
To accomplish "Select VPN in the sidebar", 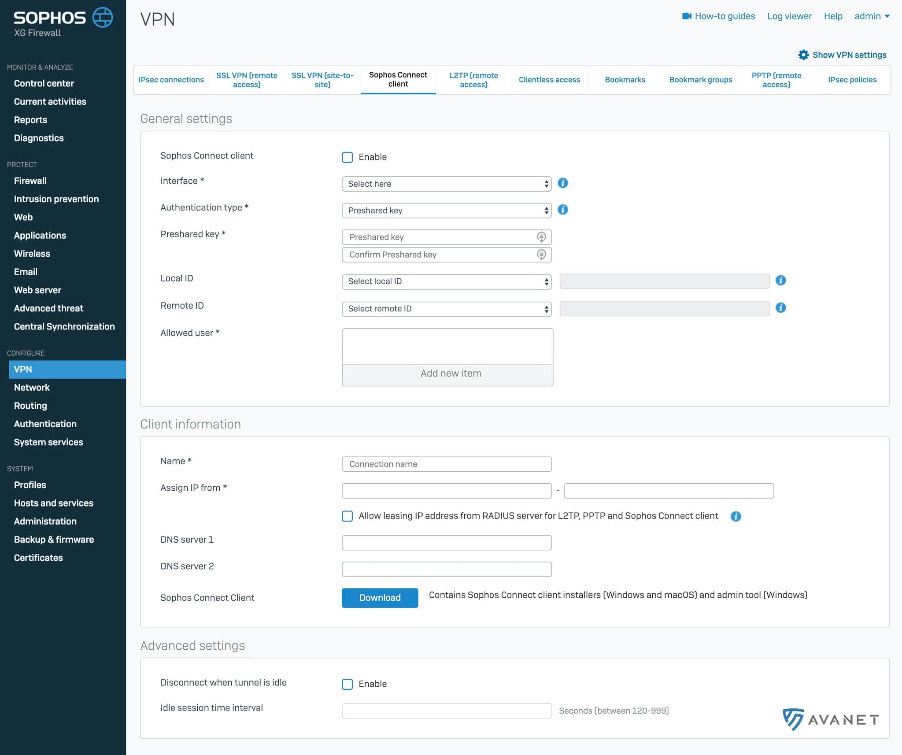I will pyautogui.click(x=67, y=369).
